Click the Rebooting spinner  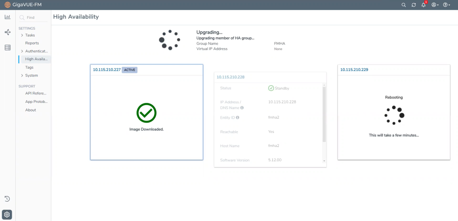(x=394, y=115)
